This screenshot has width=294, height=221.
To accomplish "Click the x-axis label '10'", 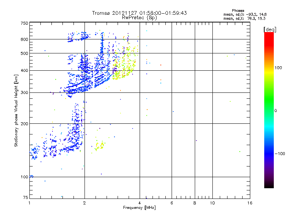I will click(x=212, y=203).
